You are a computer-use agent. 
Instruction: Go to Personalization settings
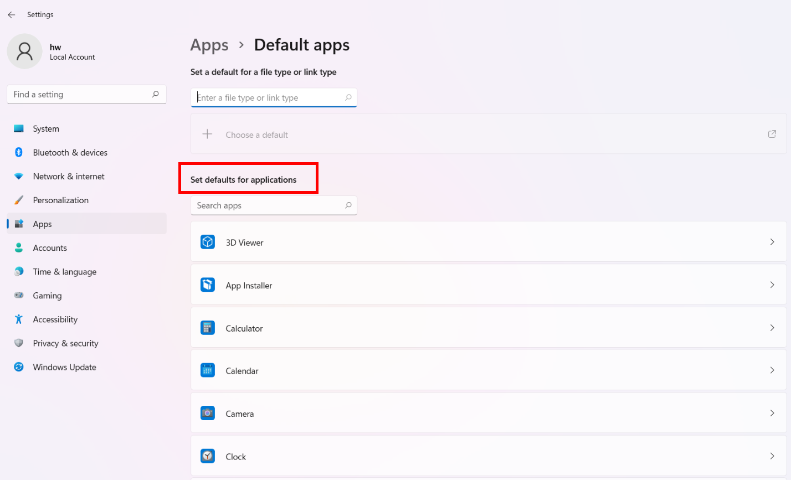click(86, 200)
